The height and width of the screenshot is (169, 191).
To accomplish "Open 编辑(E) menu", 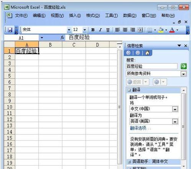I will 39,16.
